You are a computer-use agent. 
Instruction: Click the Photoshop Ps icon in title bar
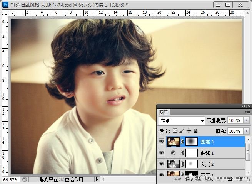click(6, 5)
